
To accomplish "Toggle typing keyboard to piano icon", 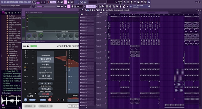I will click(58, 6).
